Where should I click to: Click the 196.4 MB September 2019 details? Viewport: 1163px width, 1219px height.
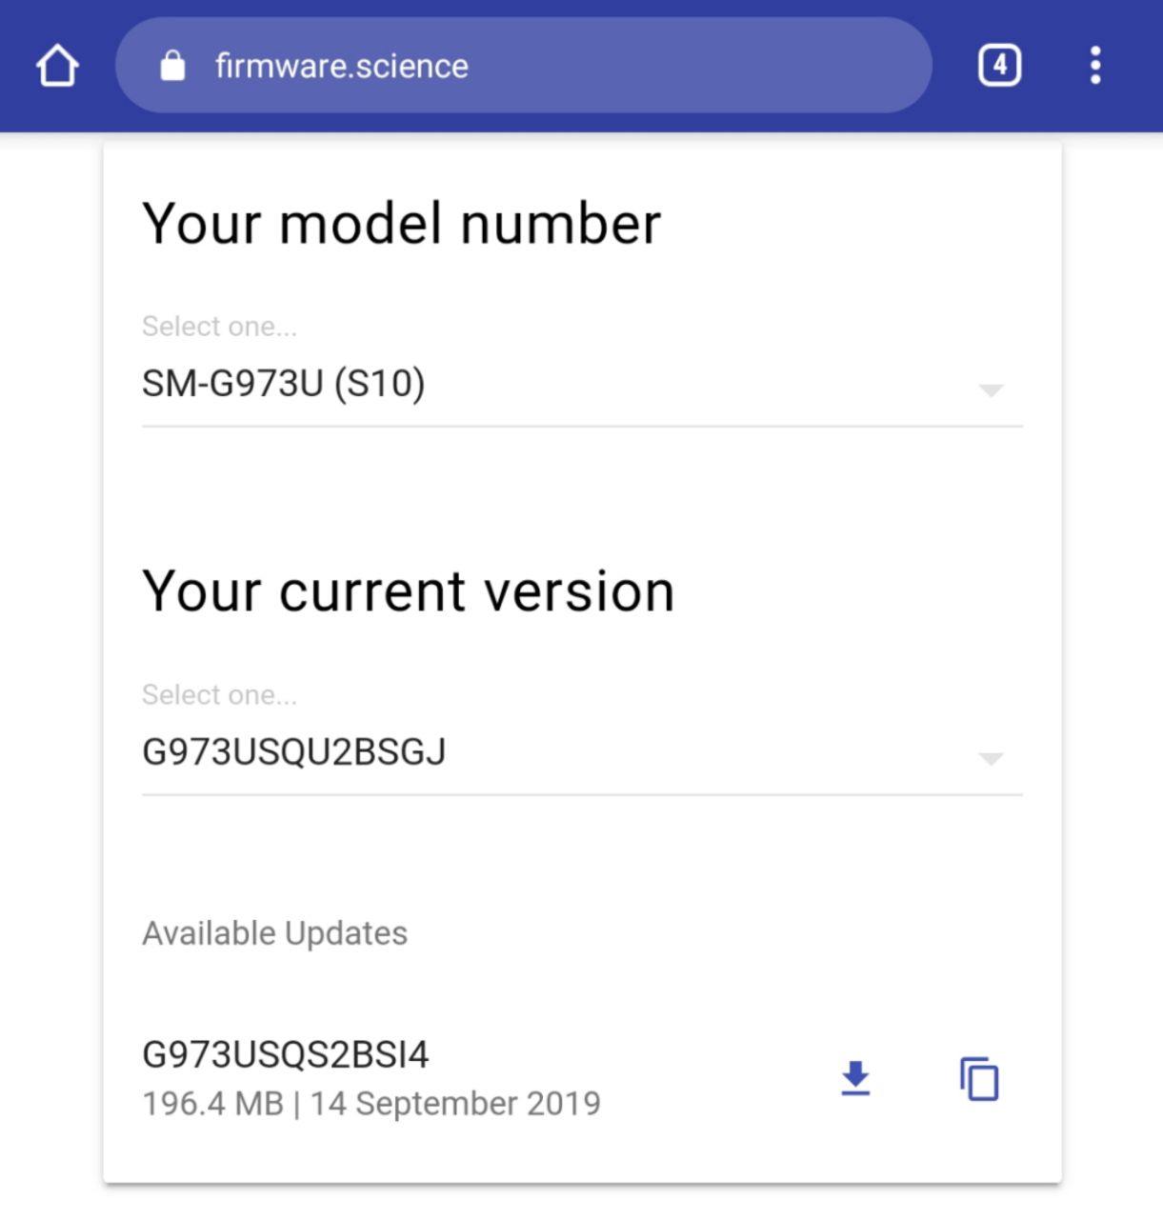point(371,1104)
